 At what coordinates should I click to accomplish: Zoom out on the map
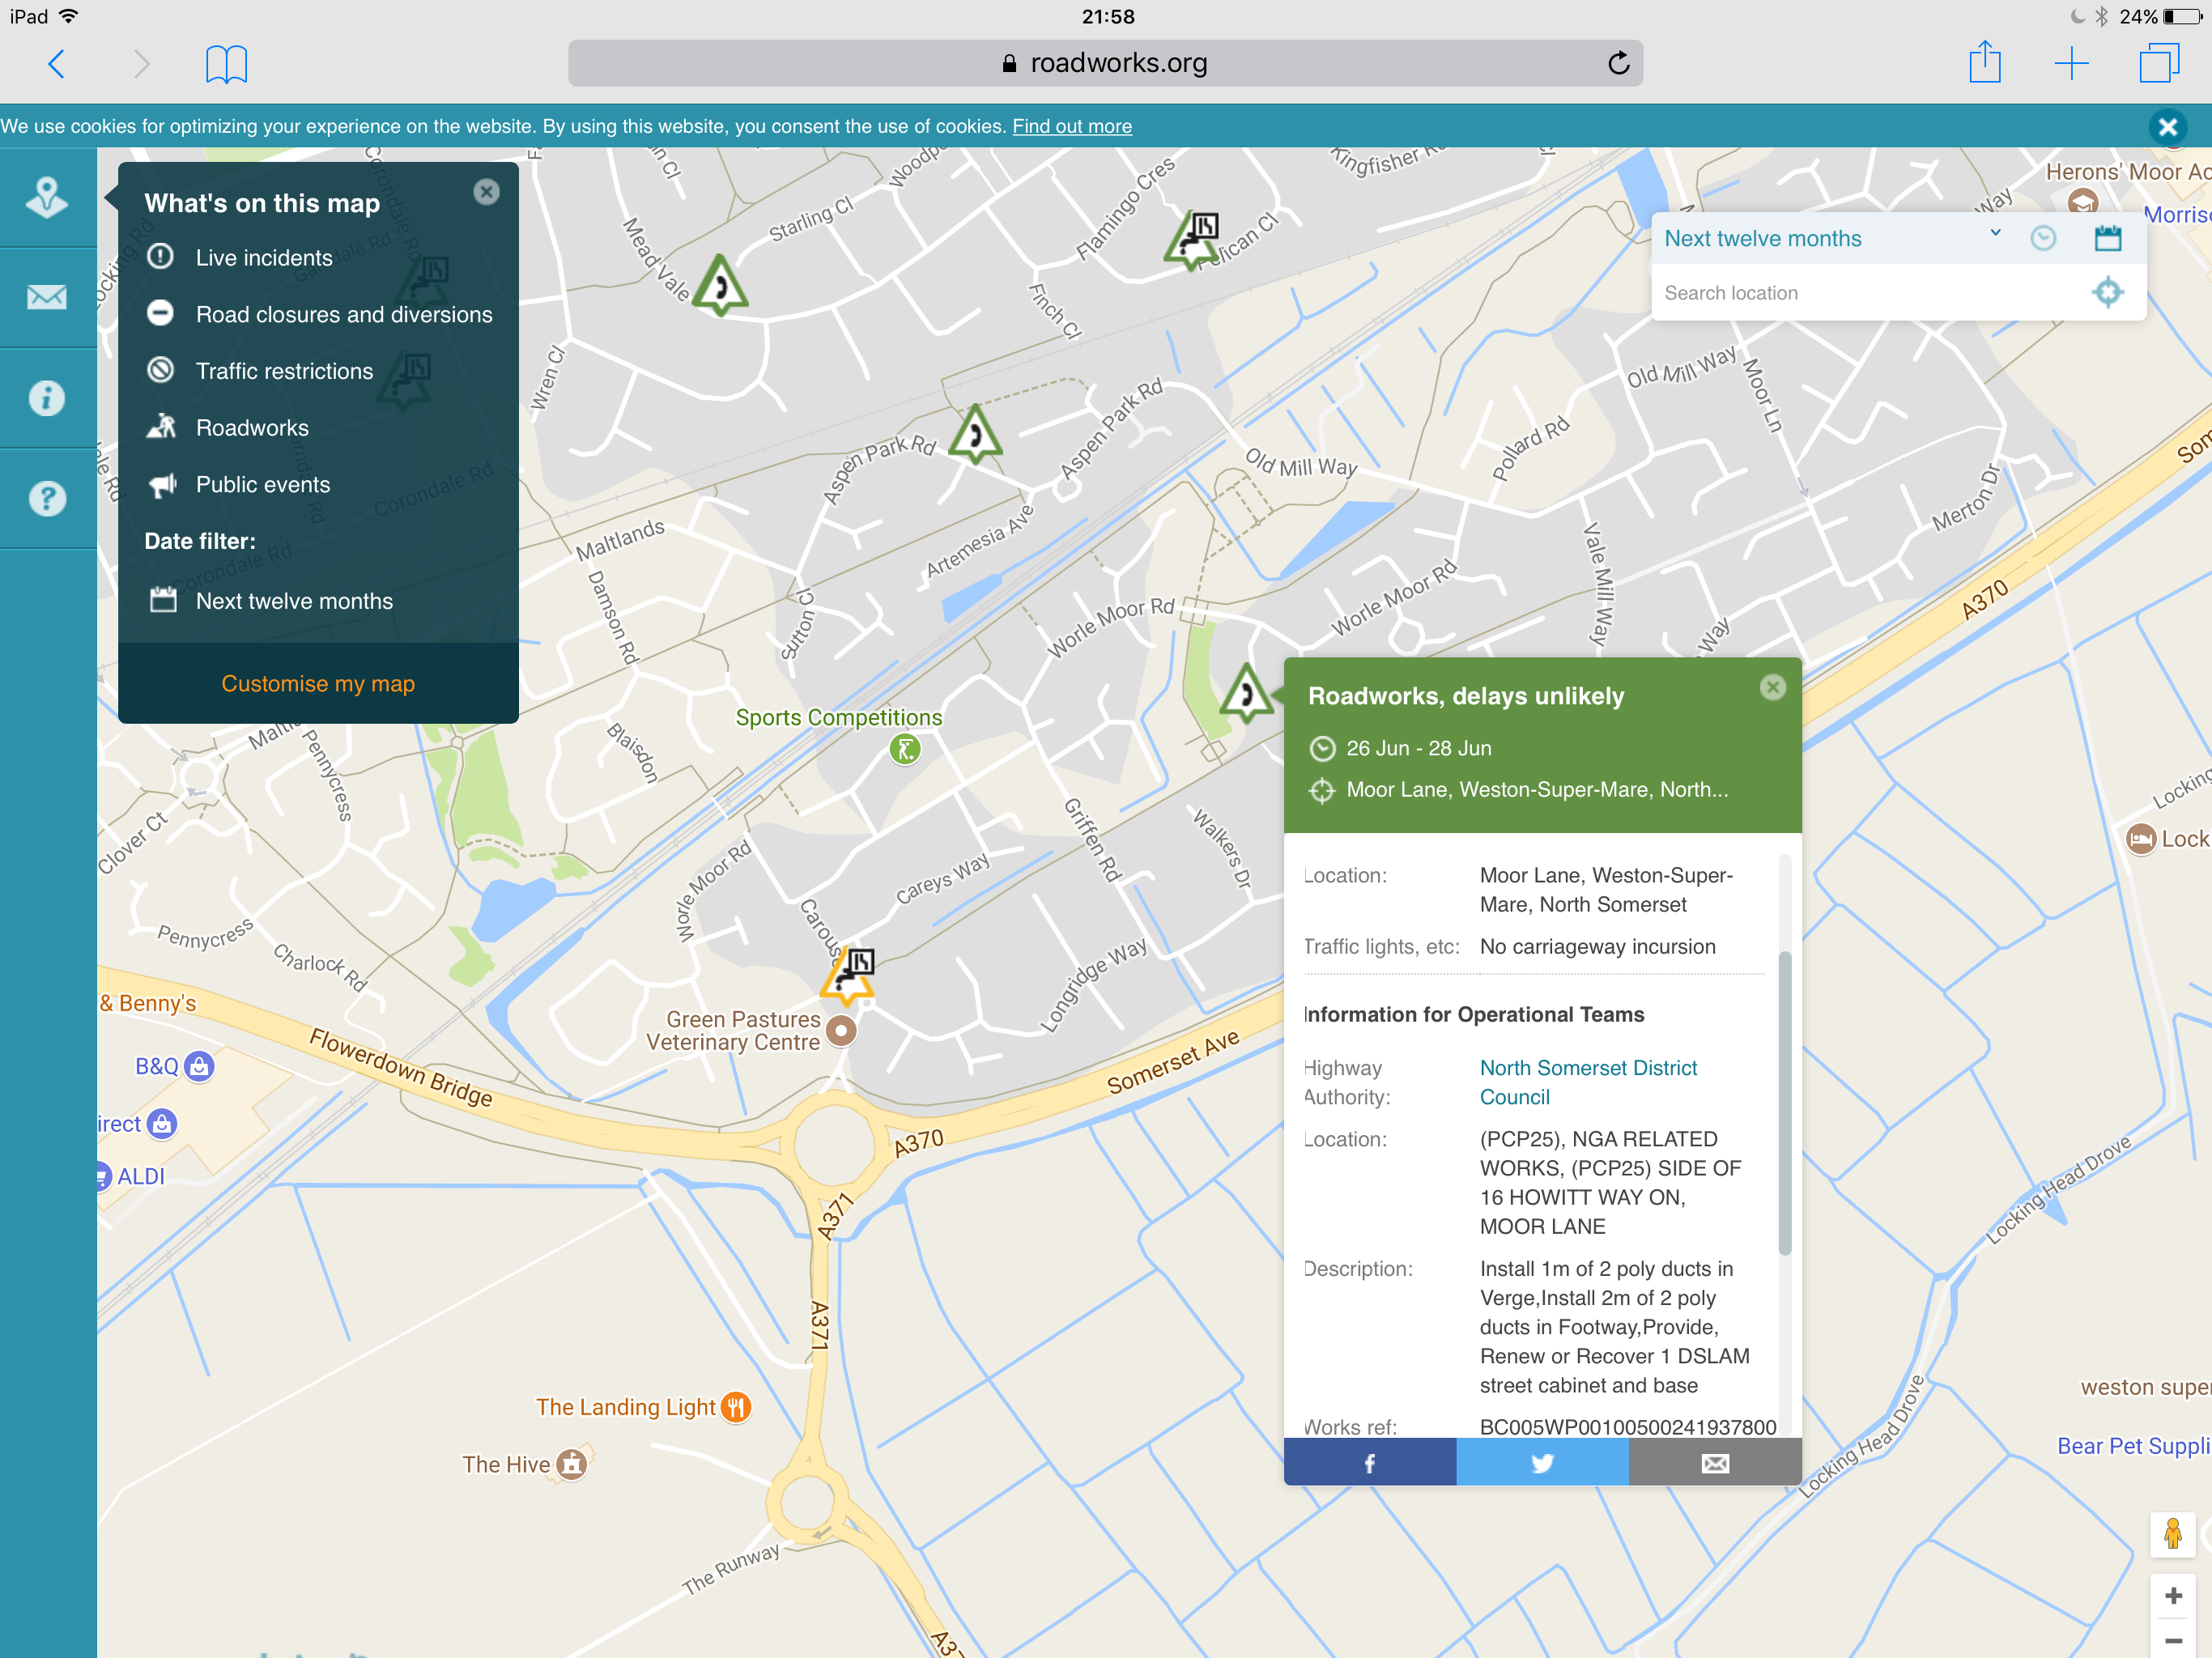[x=2173, y=1640]
